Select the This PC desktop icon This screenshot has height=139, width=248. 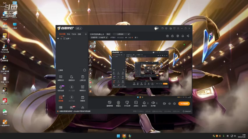pyautogui.click(x=15, y=26)
